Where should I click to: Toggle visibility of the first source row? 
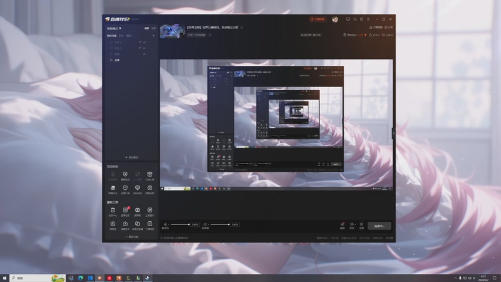pos(145,42)
